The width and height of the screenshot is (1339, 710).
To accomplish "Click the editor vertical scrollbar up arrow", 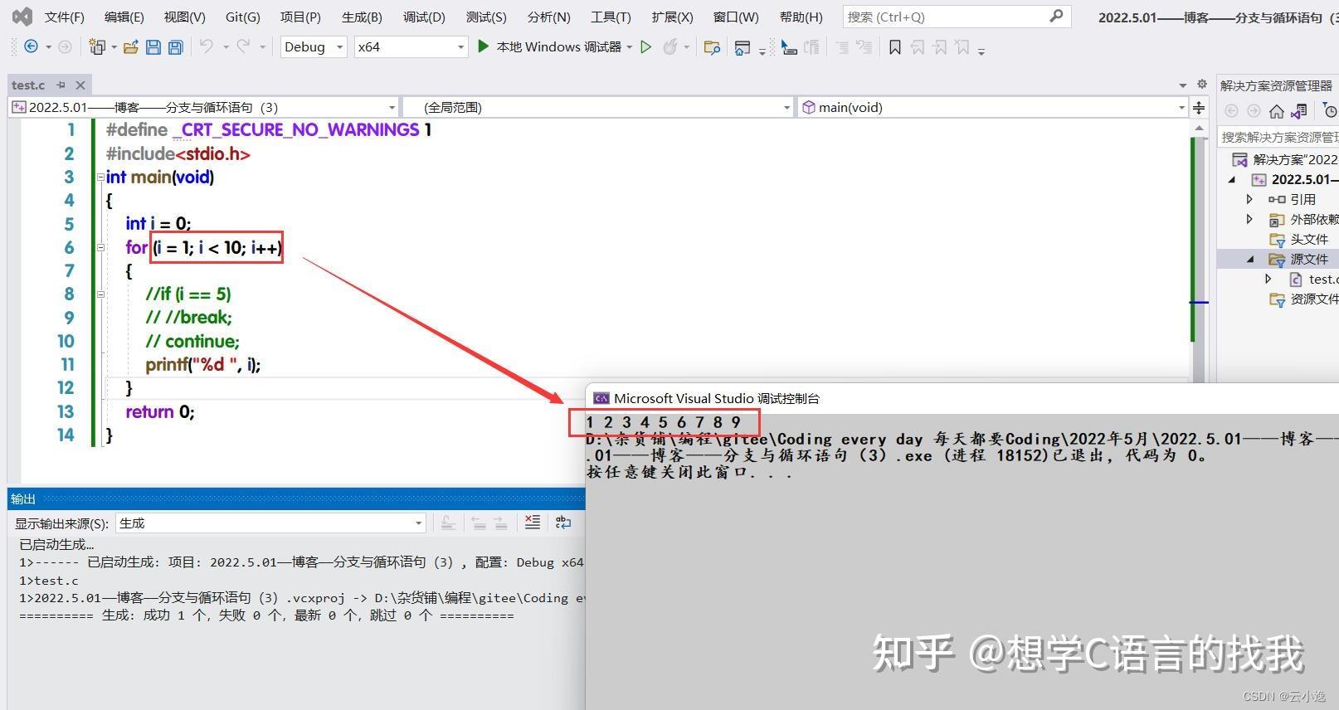I will pyautogui.click(x=1199, y=128).
